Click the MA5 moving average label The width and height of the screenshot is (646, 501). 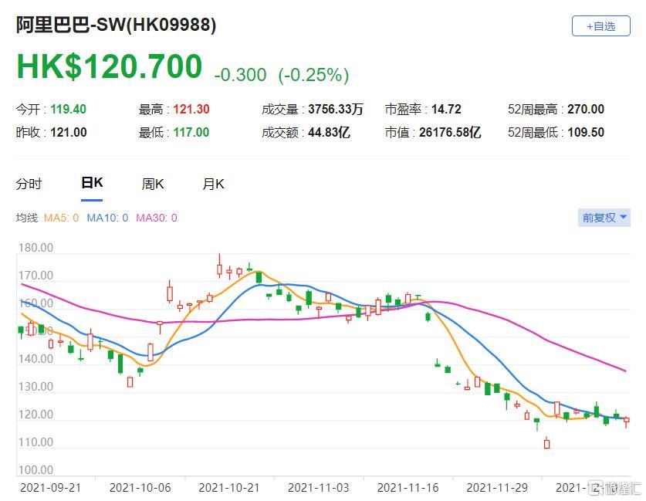pos(61,218)
